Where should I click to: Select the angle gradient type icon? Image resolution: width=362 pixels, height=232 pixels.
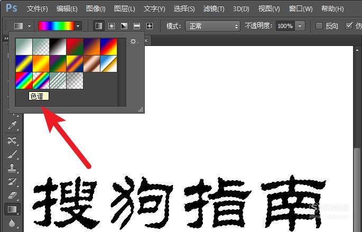pyautogui.click(x=124, y=26)
